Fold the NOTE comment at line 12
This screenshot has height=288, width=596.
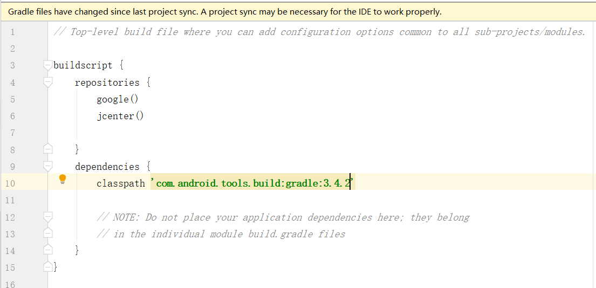click(x=47, y=217)
